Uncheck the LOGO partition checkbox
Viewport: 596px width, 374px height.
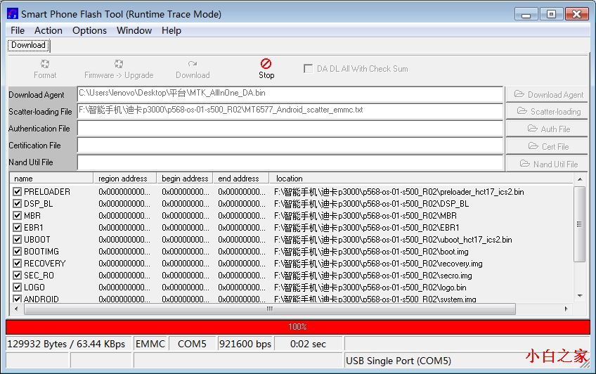17,287
